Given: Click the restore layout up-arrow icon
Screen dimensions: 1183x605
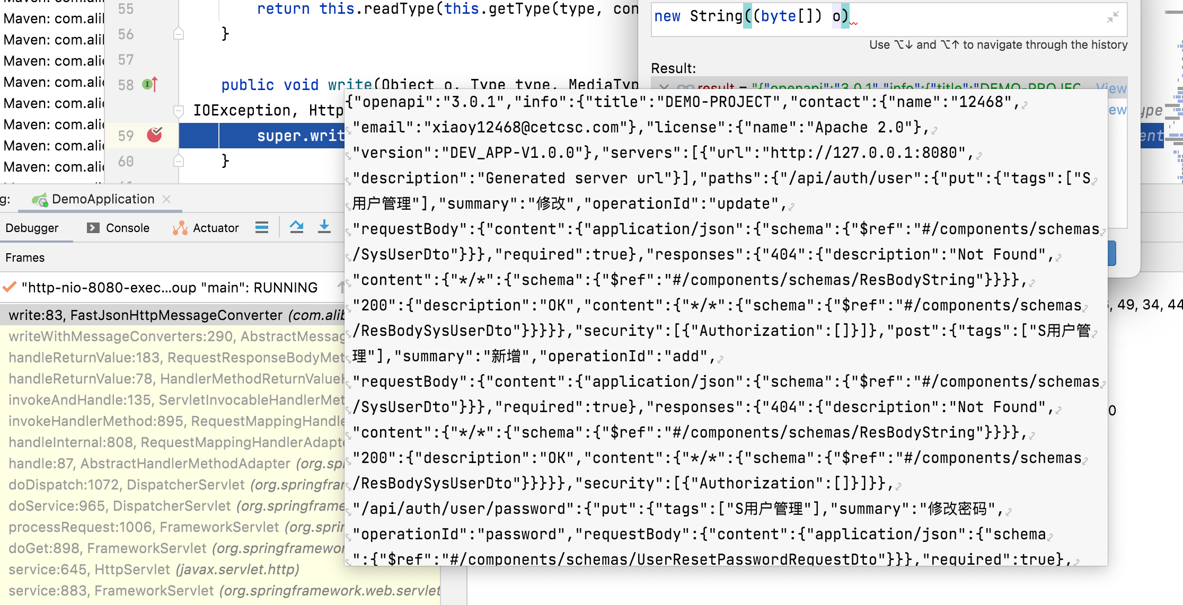Looking at the screenshot, I should coord(297,227).
